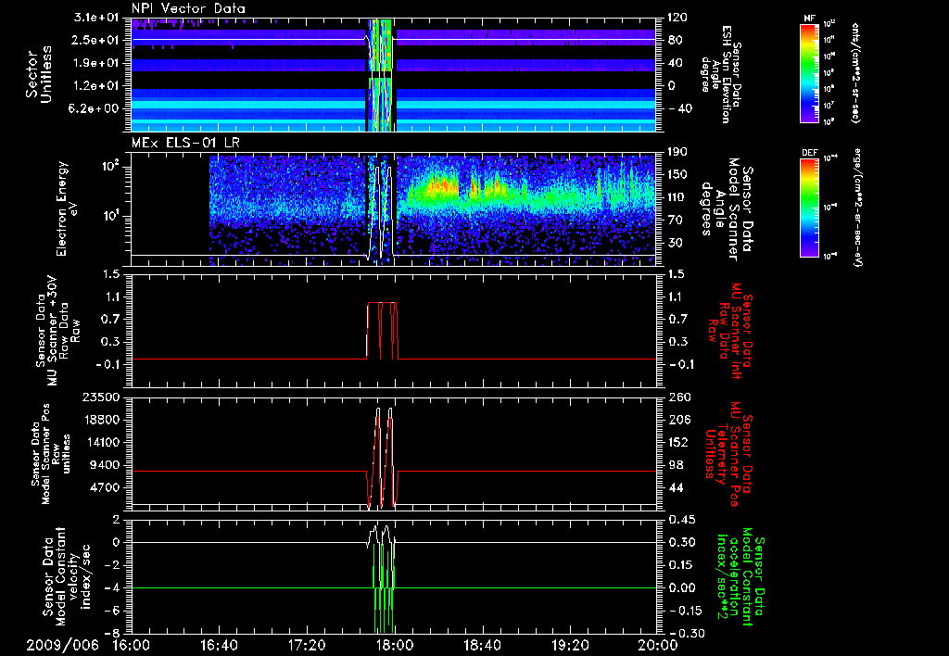Click the 6.2e+00 sector tick value
949x656 pixels.
pyautogui.click(x=95, y=109)
